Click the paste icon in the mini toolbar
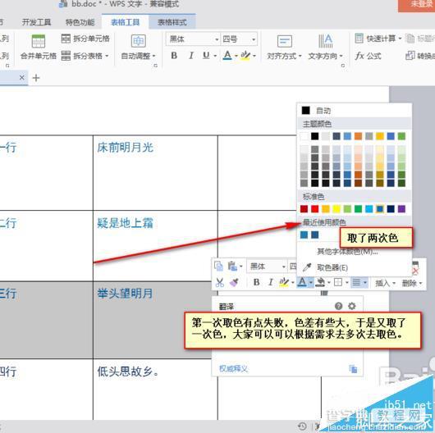Viewport: 435px width, 433px height. click(232, 267)
